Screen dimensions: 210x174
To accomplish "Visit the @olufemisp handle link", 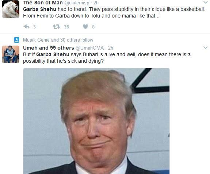I will point(77,3).
